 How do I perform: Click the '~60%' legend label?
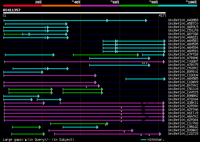(x=115, y=2)
